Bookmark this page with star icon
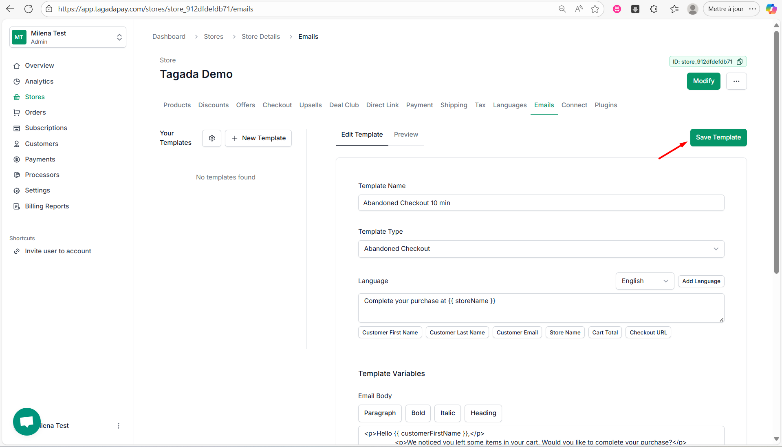This screenshot has width=782, height=447. click(x=595, y=9)
